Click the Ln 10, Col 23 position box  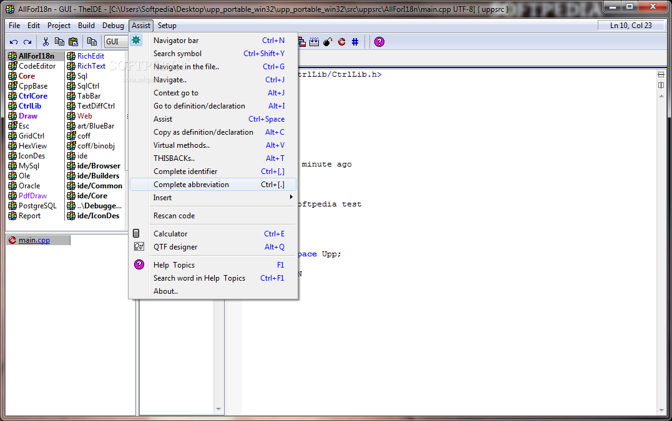[x=631, y=26]
